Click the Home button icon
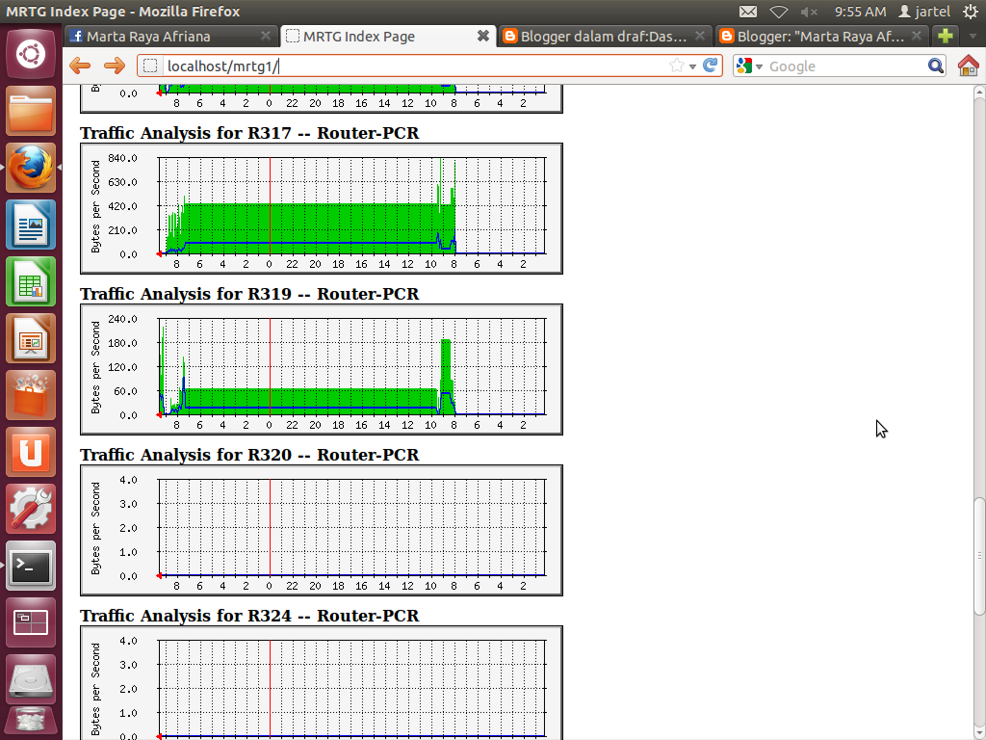The height and width of the screenshot is (740, 986). pyautogui.click(x=969, y=66)
